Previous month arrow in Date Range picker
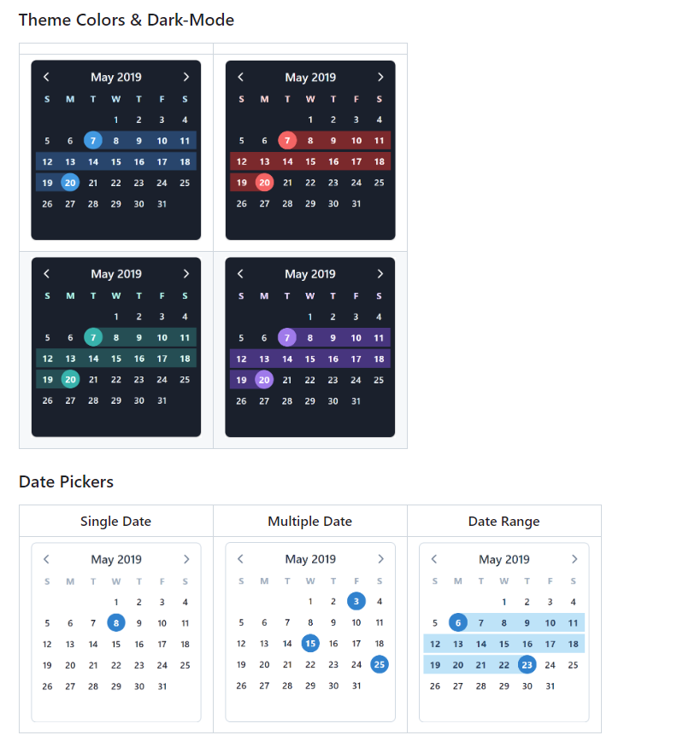 [434, 559]
